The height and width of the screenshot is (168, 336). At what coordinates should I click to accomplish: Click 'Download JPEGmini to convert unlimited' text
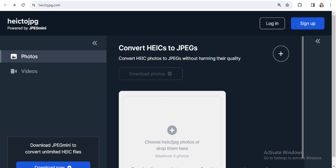(53, 149)
